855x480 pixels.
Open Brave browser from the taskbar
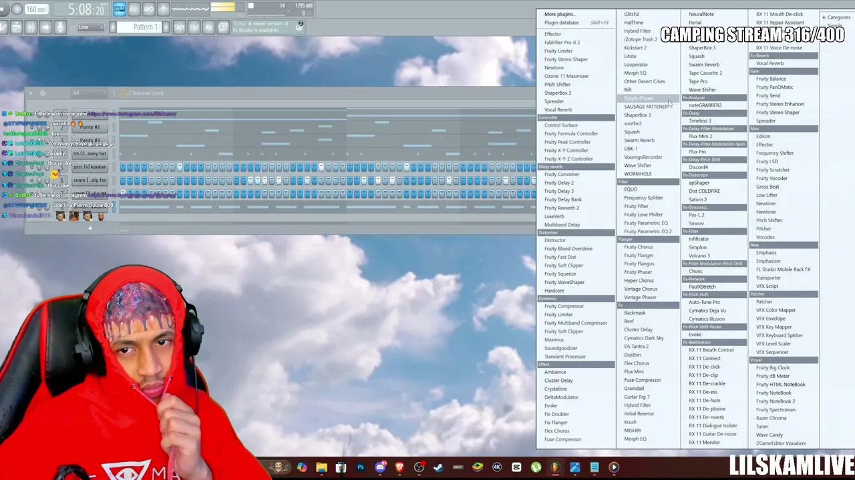[x=399, y=467]
